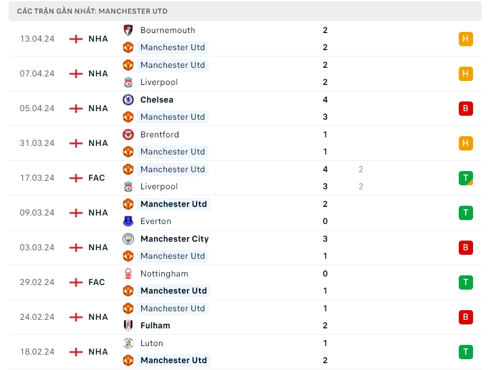
Task: Click the Brentford club crest icon
Action: tap(128, 135)
